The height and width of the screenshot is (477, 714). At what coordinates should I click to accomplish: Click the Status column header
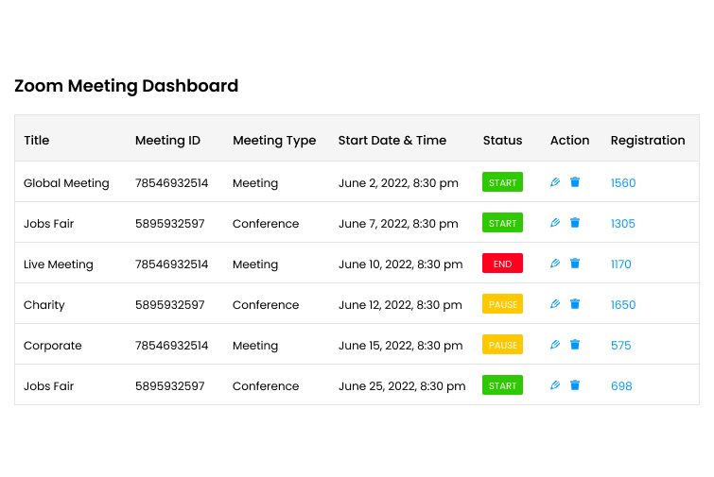click(x=503, y=140)
